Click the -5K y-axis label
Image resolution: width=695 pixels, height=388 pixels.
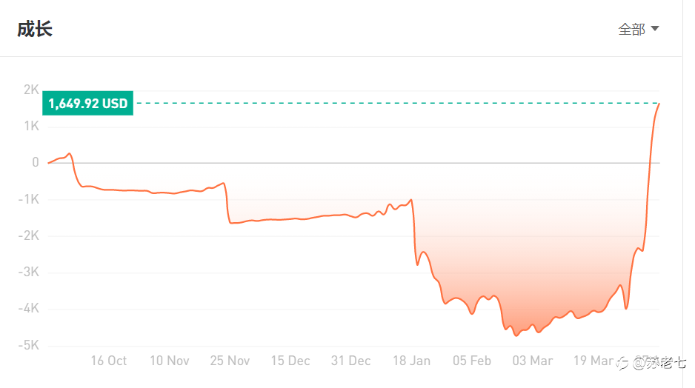pyautogui.click(x=29, y=345)
